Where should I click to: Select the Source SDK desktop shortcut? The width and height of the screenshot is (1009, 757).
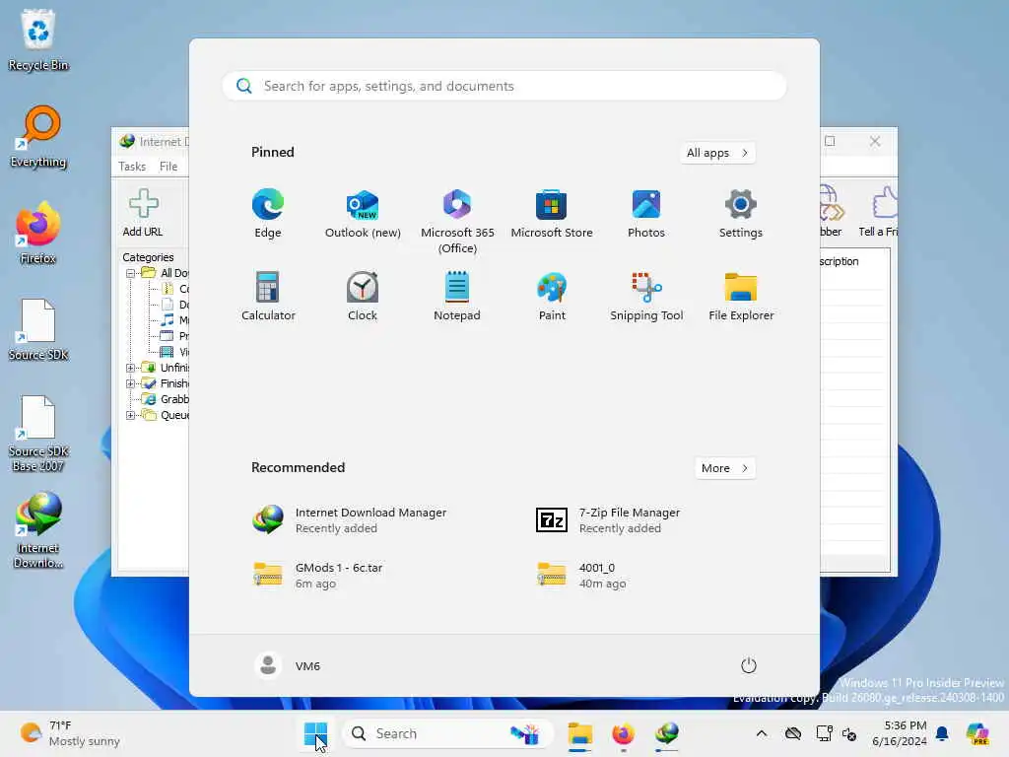[x=38, y=329]
